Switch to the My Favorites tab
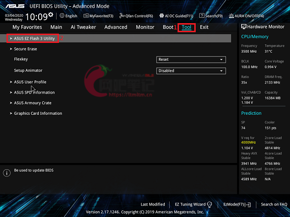This screenshot has height=217, width=290. coord(27,27)
